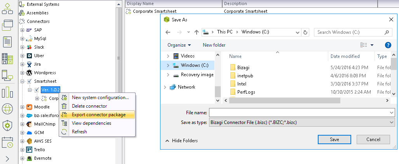The width and height of the screenshot is (399, 164).
Task: Select the External Systems tree node
Action: coord(43,4)
